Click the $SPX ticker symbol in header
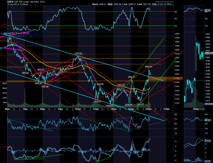The width and height of the screenshot is (213, 163). [x=10, y=2]
